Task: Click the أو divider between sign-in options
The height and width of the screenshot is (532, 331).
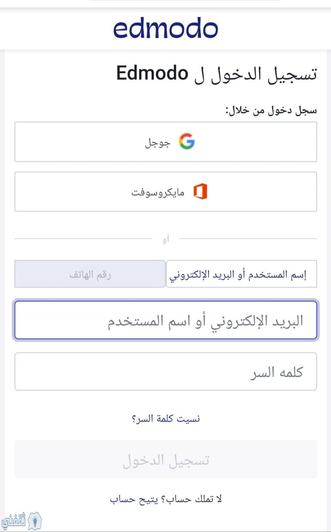Action: tap(165, 238)
